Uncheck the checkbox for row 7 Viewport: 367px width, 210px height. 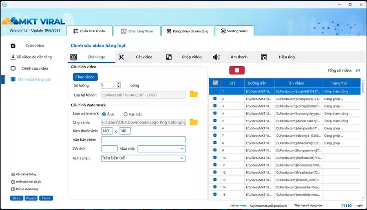click(x=215, y=135)
